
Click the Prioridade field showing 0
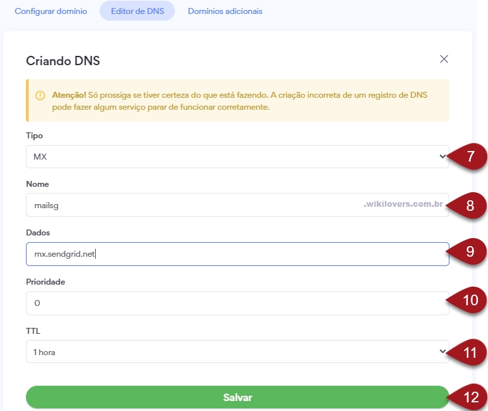237,303
